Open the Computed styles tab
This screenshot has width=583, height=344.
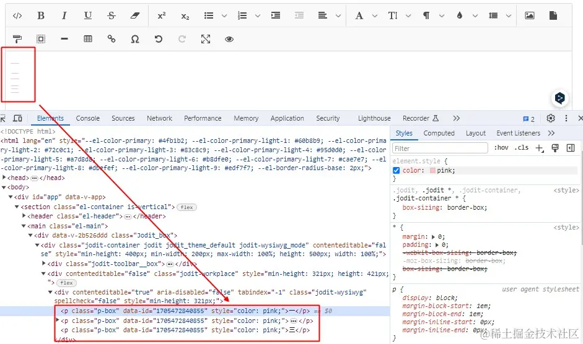[439, 133]
